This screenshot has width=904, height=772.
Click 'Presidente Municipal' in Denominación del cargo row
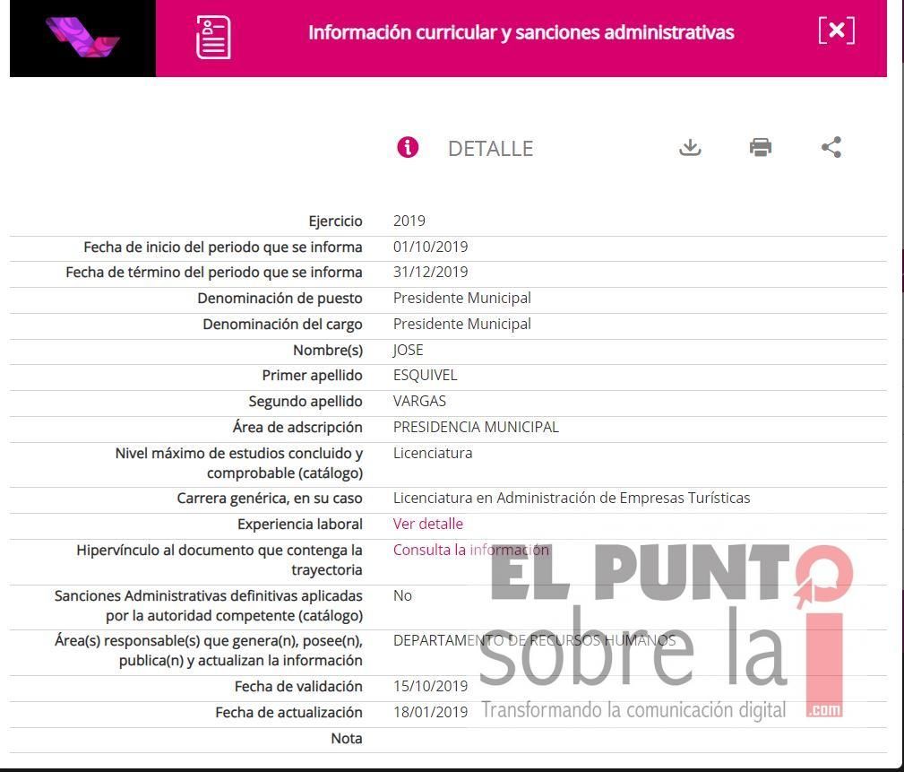click(x=461, y=325)
